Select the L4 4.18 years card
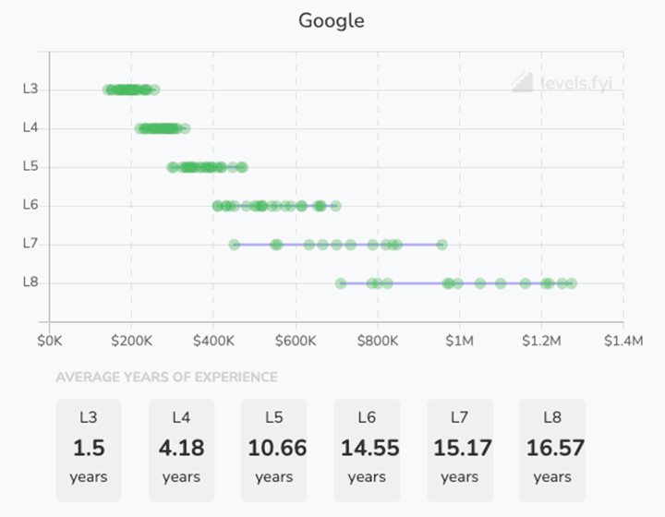Screen dimensions: 665x517 (x=181, y=450)
